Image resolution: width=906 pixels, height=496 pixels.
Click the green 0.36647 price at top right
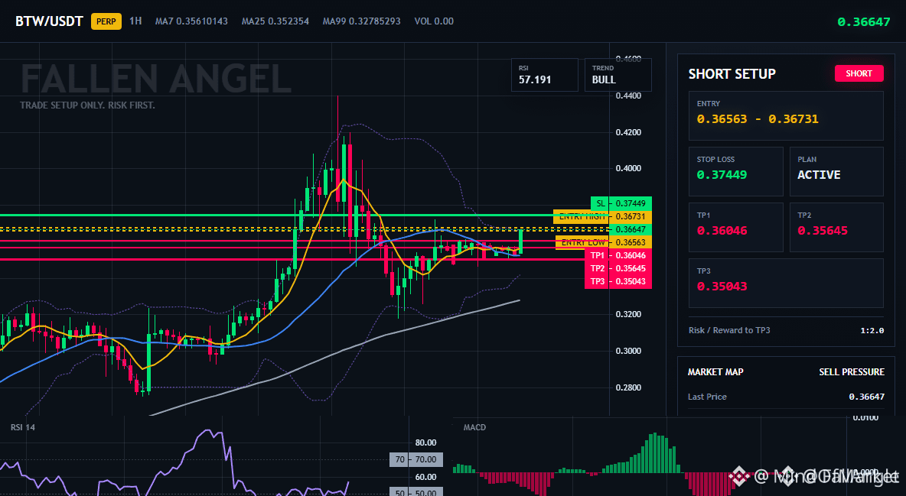click(x=864, y=22)
